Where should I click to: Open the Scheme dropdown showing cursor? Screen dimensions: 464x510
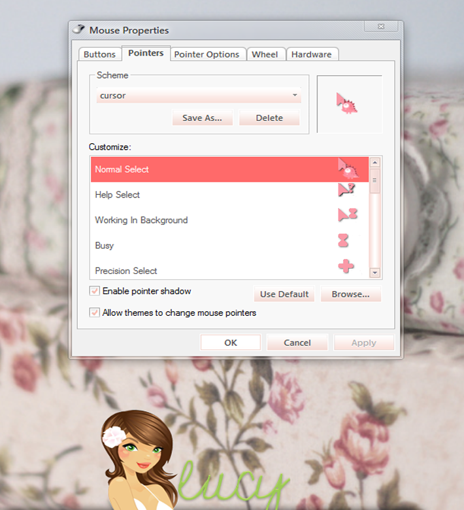tap(199, 95)
